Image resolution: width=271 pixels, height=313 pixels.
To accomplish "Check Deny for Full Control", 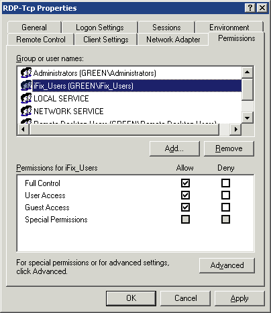I will click(225, 183).
